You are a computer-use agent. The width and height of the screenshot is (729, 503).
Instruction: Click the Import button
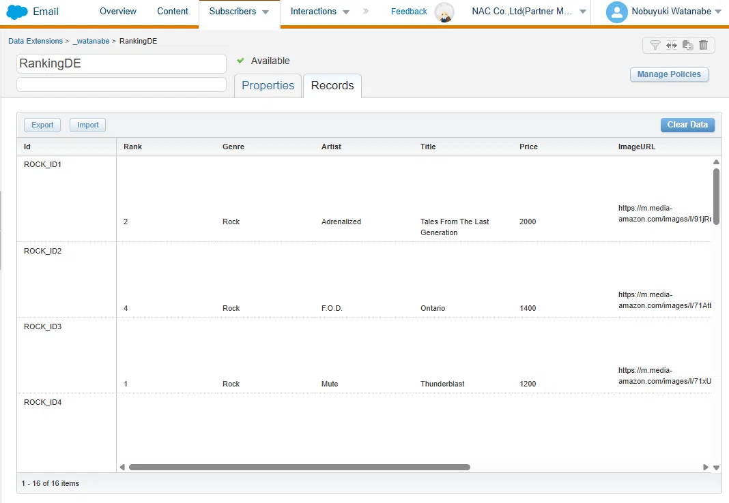[x=88, y=125]
